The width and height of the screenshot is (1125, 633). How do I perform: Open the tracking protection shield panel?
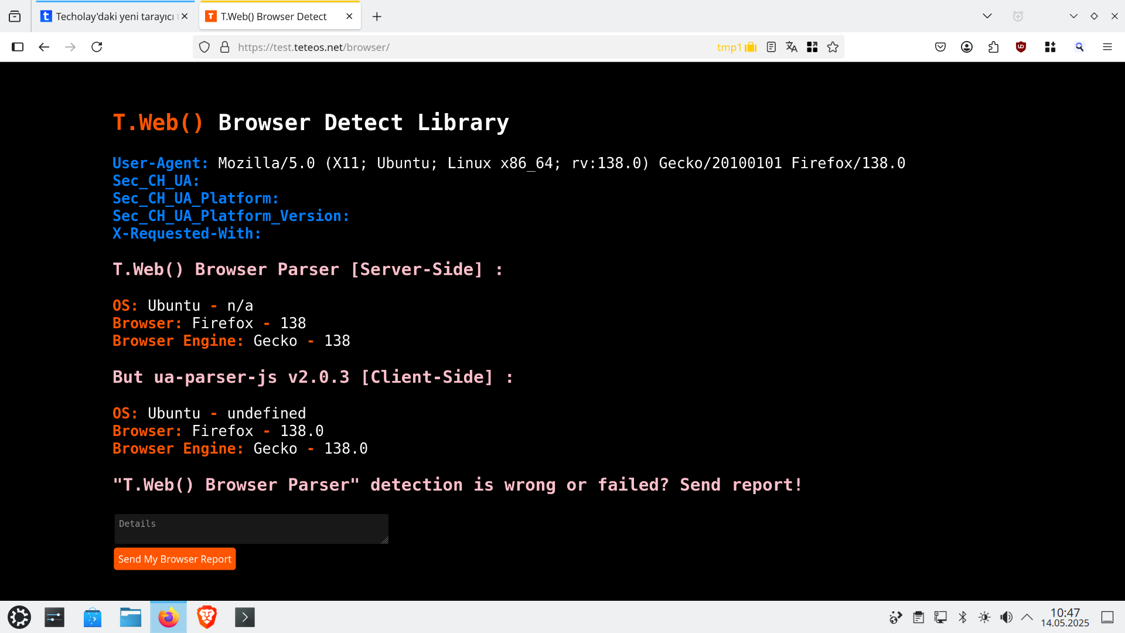tap(204, 47)
